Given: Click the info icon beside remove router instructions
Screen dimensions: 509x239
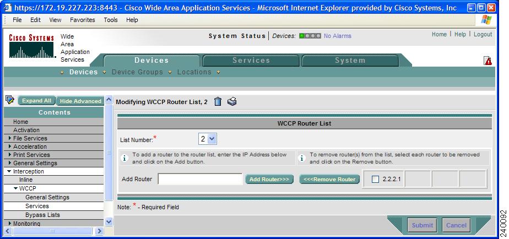Looking at the screenshot, I should pyautogui.click(x=301, y=158).
